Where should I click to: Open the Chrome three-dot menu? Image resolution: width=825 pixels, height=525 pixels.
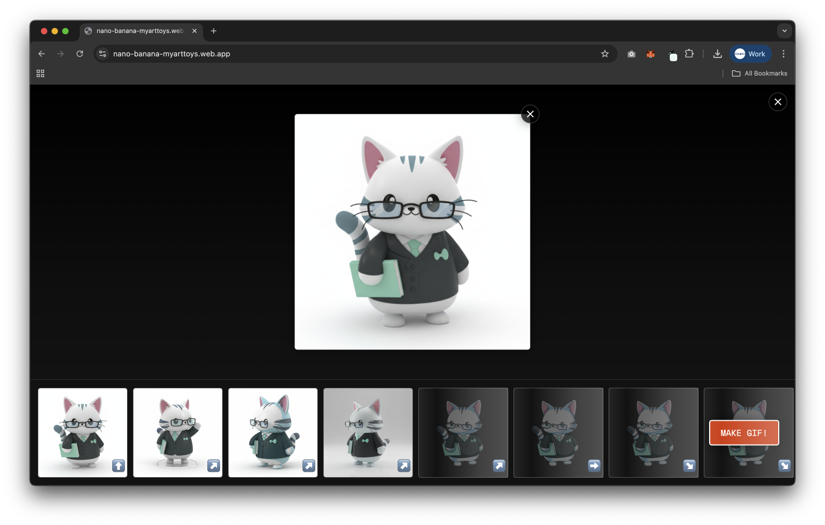tap(784, 54)
